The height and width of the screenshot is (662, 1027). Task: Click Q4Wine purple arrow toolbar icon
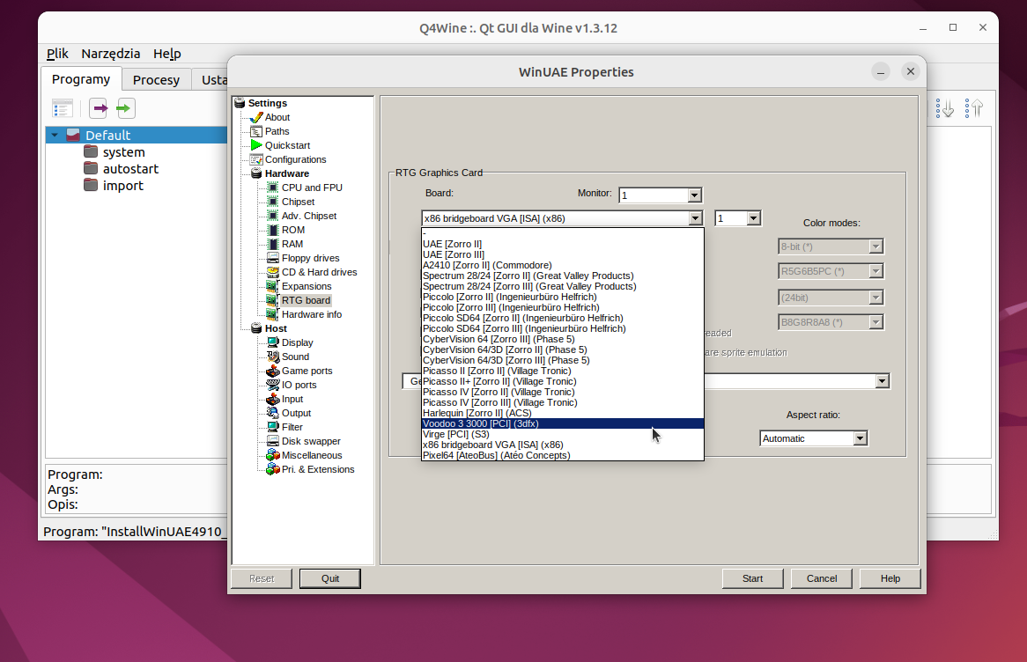click(99, 108)
